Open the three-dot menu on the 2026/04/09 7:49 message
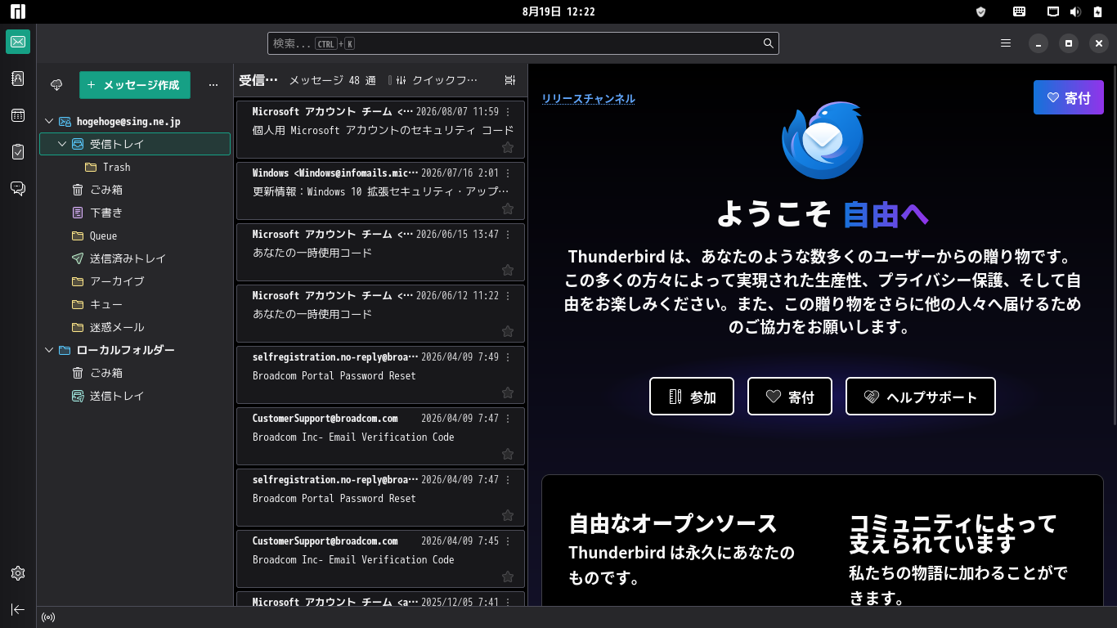Screen dimensions: 1117x628 tap(508, 357)
